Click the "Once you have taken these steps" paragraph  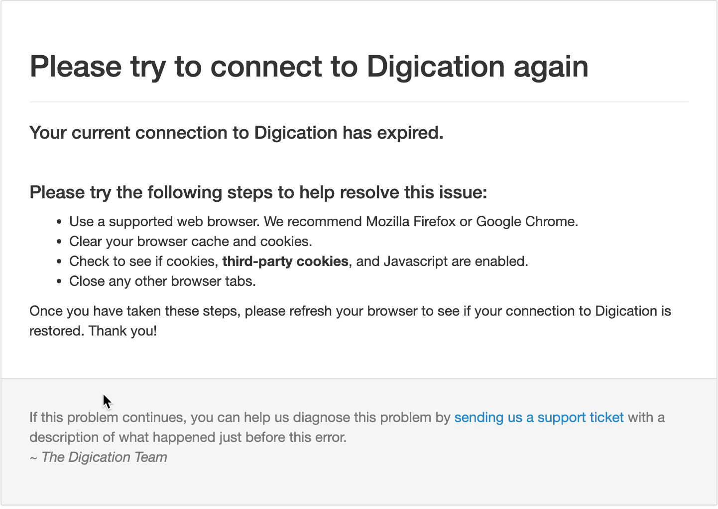[351, 321]
